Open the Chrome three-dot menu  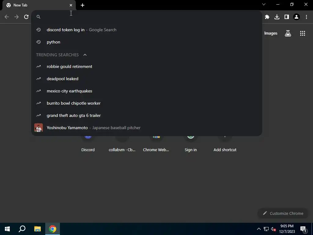(x=306, y=17)
